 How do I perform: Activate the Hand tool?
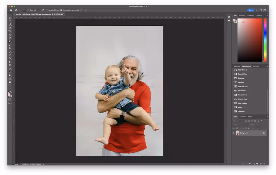point(10,82)
